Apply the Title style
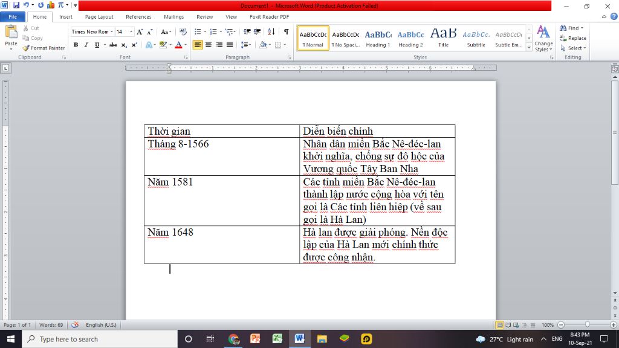This screenshot has height=348, width=619. [x=443, y=38]
